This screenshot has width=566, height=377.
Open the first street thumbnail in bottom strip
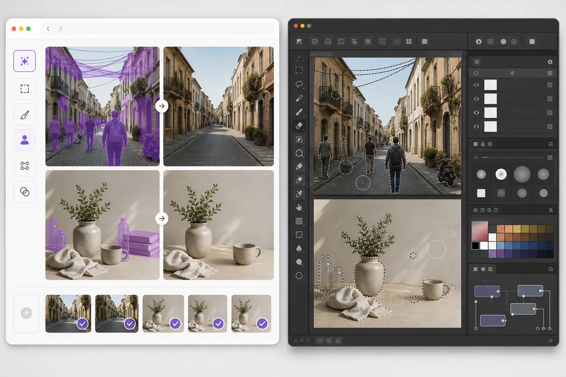click(68, 314)
